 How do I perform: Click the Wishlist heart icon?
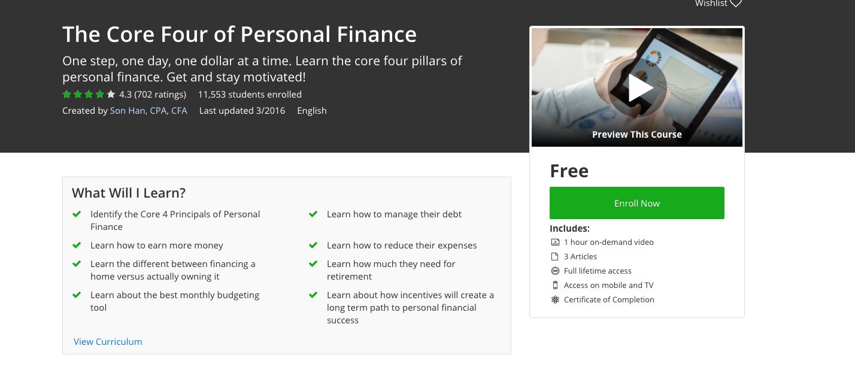click(x=736, y=4)
